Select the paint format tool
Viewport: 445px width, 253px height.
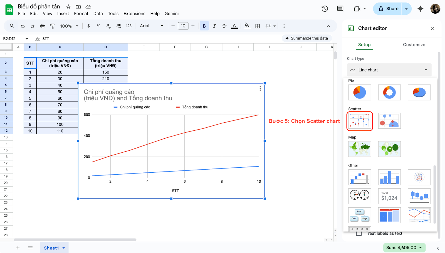[x=52, y=26]
